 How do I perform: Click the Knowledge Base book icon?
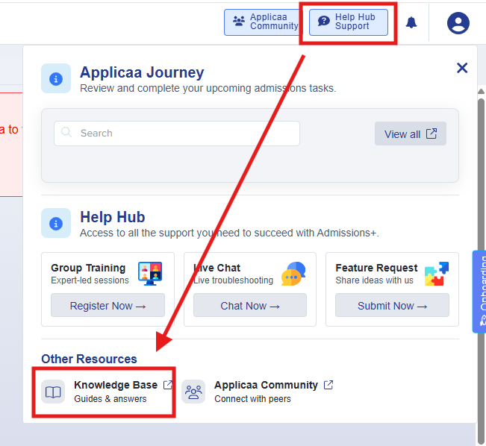[x=53, y=392]
